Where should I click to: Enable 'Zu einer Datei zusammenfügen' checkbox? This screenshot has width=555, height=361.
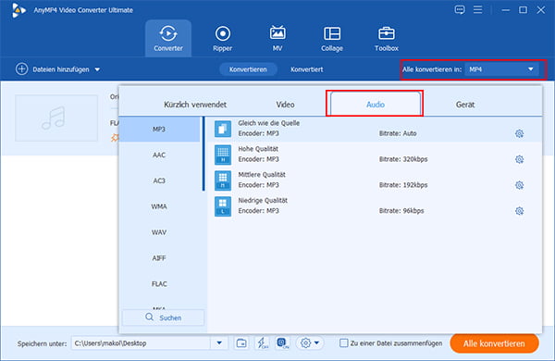point(343,342)
